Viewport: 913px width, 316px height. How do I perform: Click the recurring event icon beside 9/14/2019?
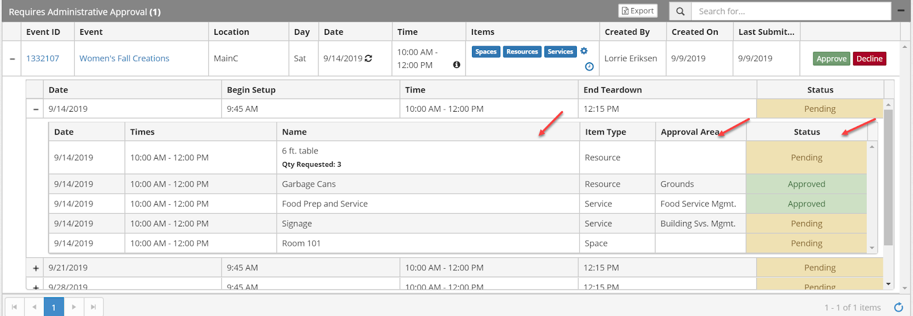[x=369, y=58]
